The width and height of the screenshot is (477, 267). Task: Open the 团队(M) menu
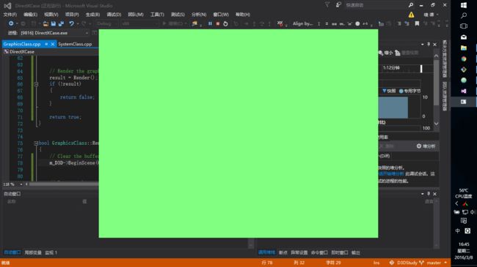click(x=135, y=14)
